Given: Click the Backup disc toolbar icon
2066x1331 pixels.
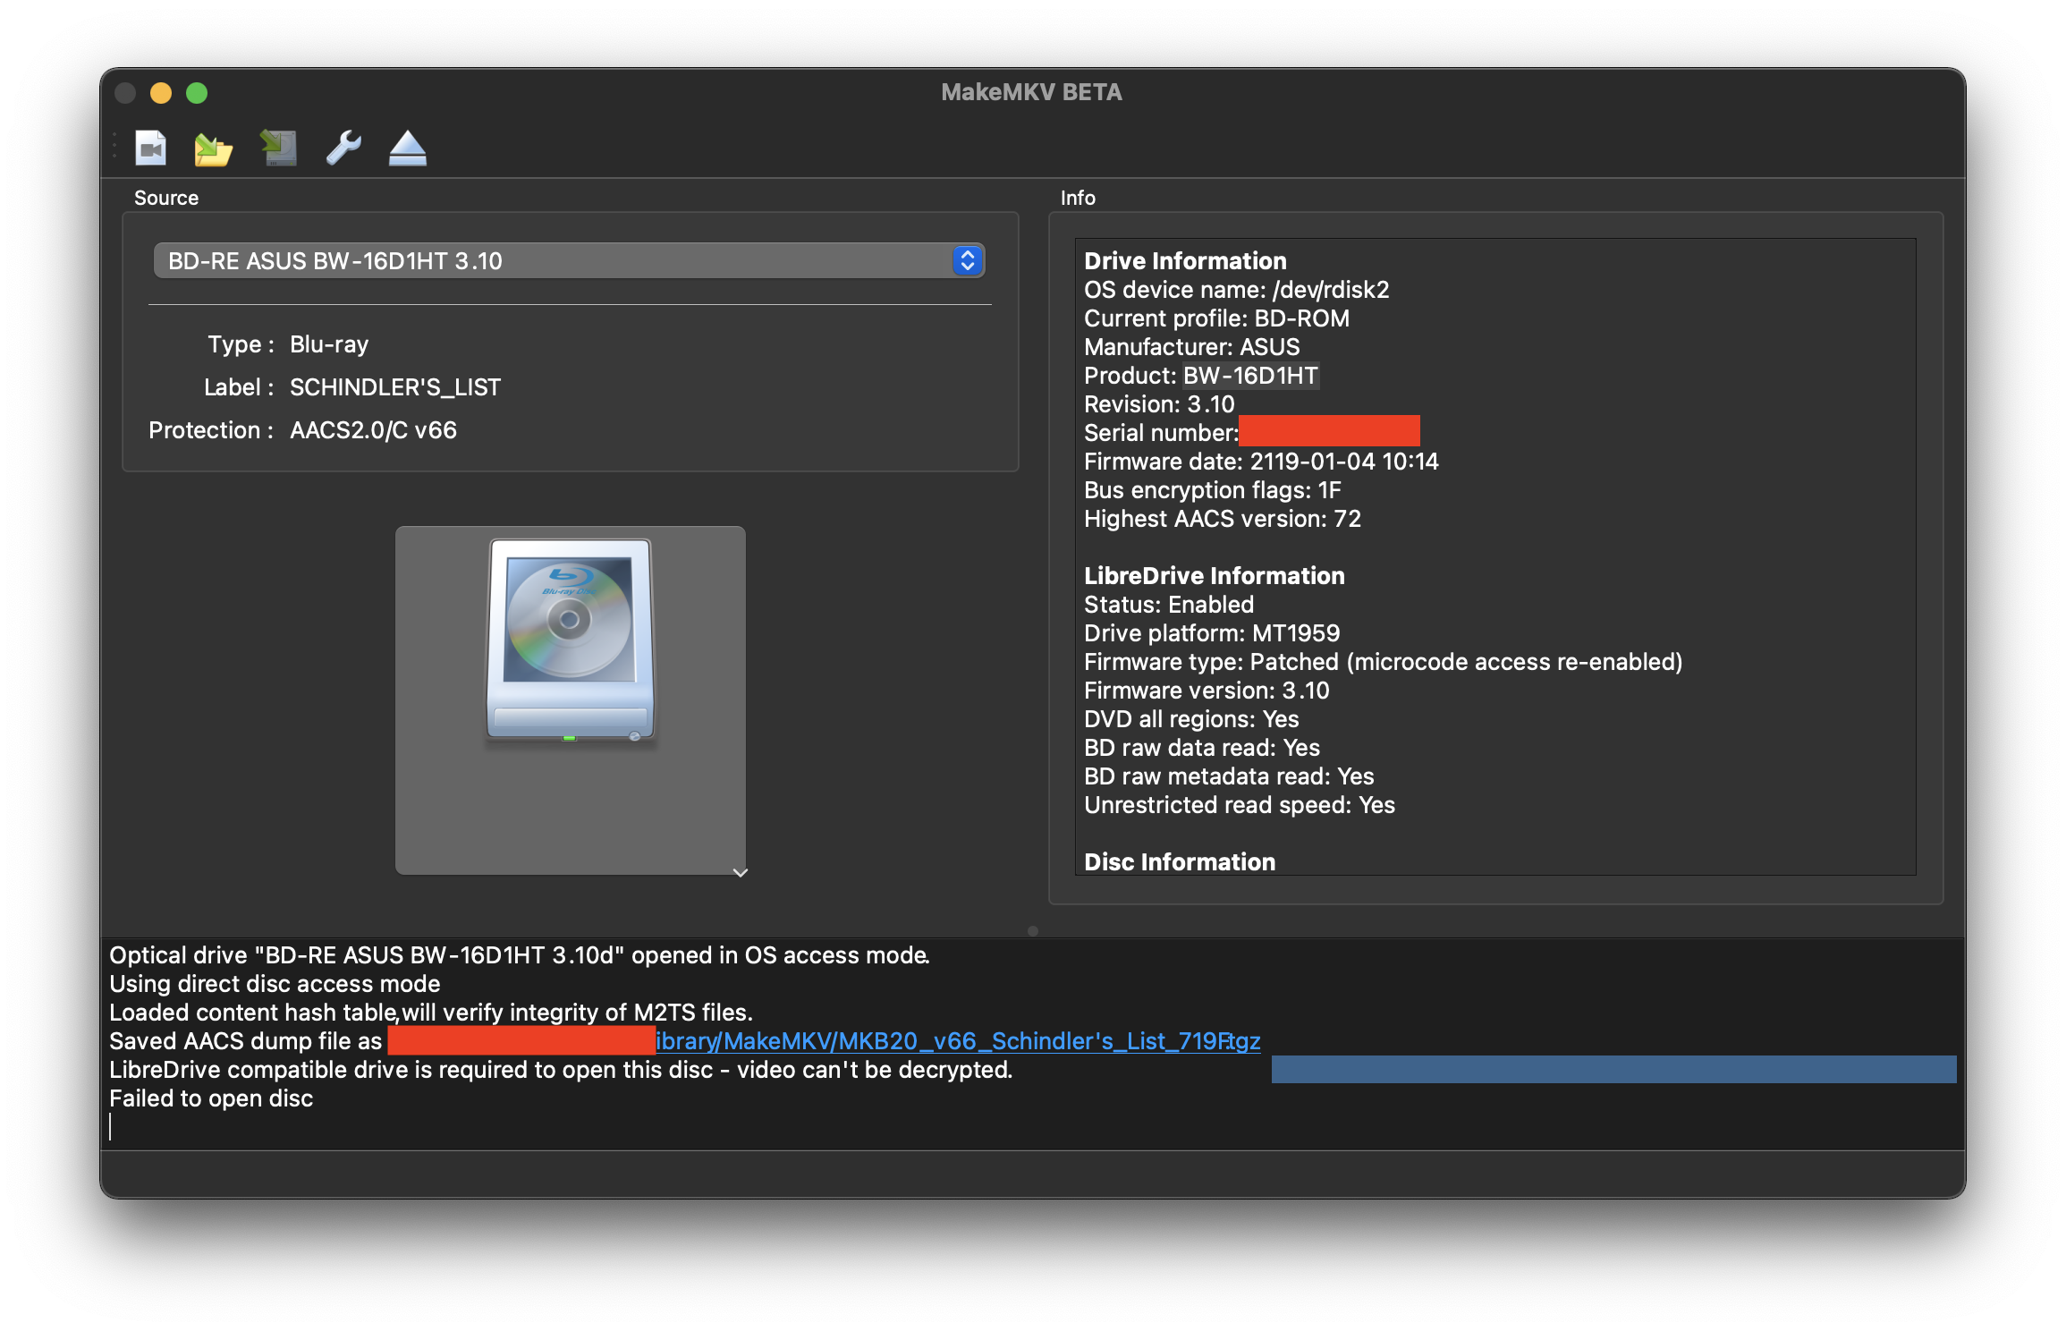Looking at the screenshot, I should tap(279, 148).
